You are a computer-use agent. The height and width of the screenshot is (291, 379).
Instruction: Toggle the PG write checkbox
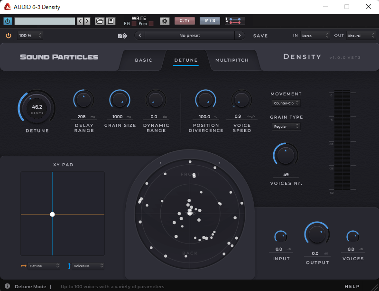tap(134, 24)
